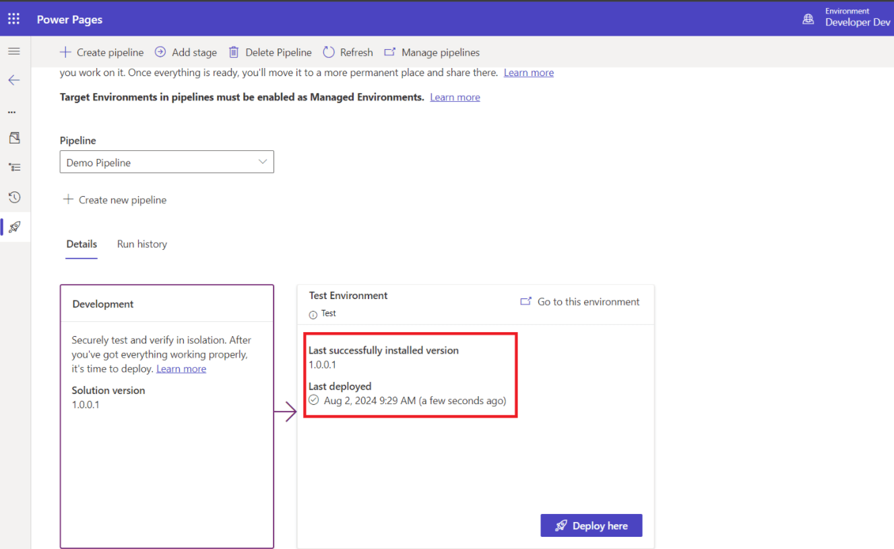Click the Developer Dev environment name

[858, 22]
